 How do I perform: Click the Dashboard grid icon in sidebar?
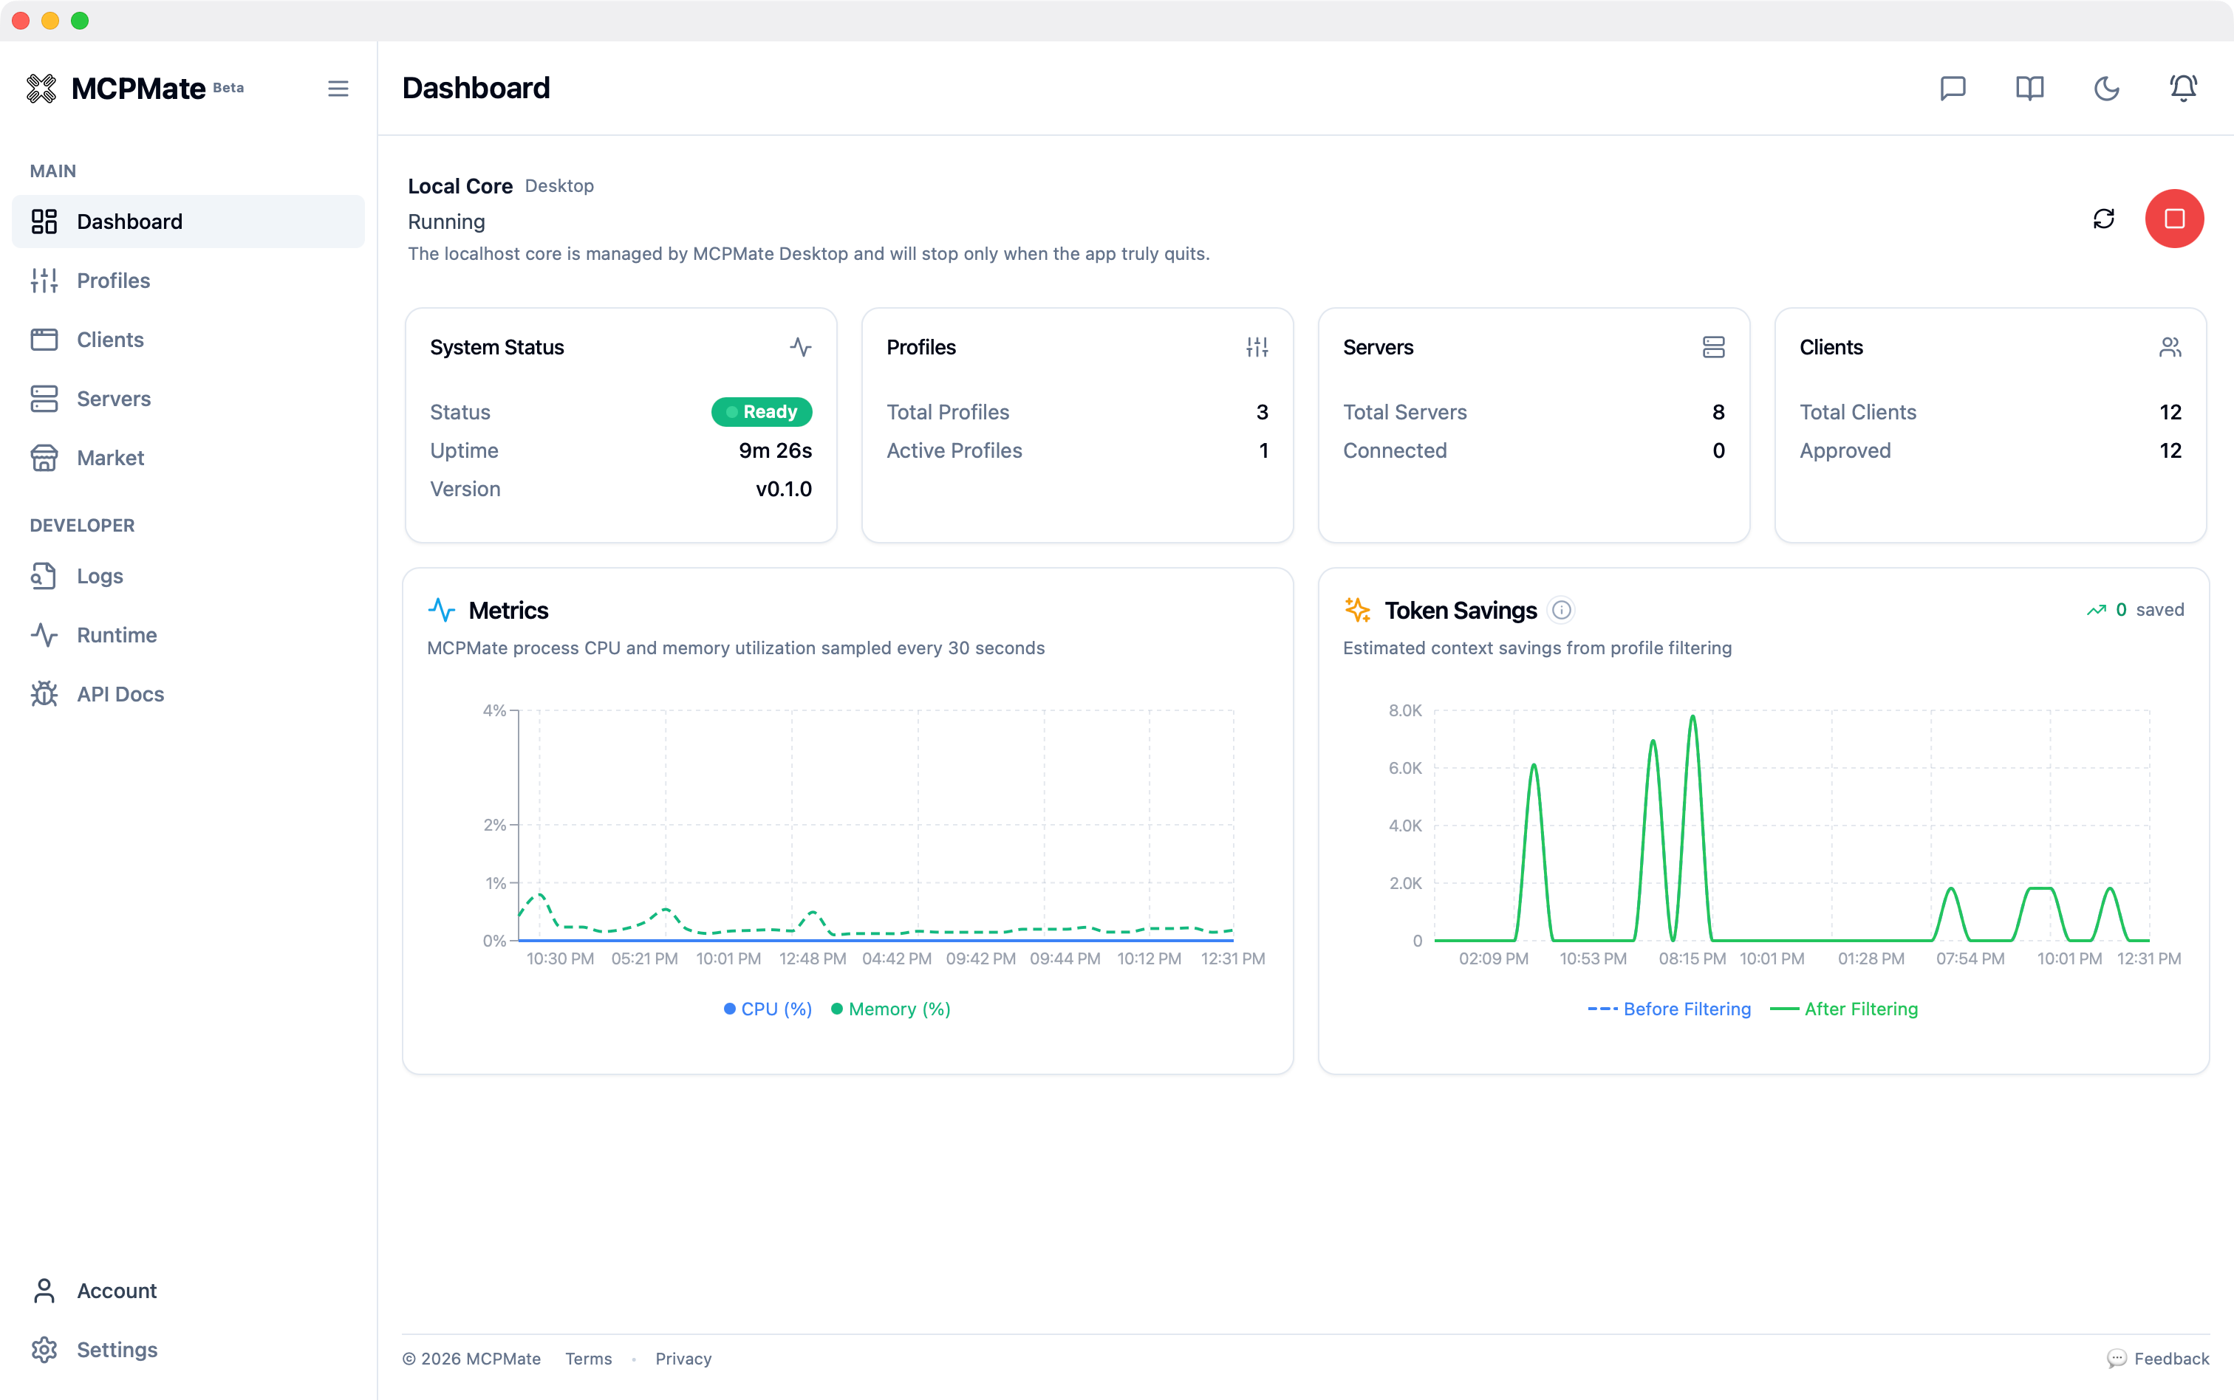[x=44, y=222]
